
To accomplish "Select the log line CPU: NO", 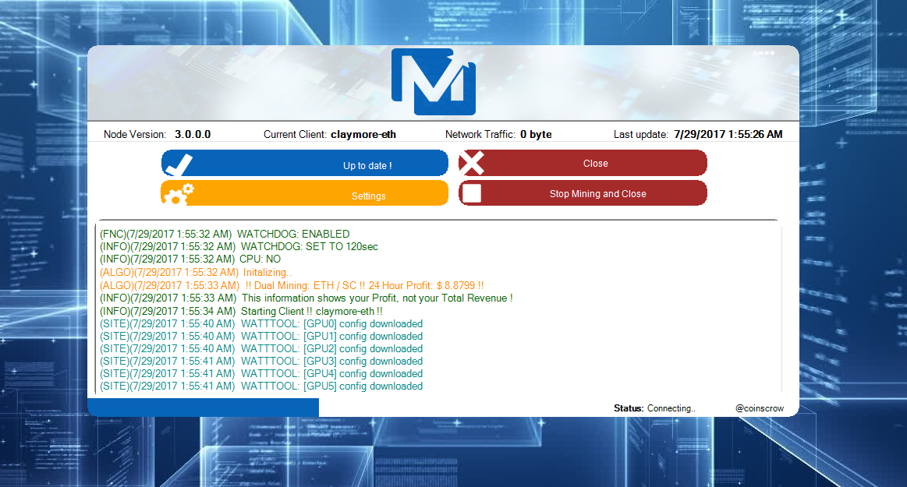I will [190, 259].
